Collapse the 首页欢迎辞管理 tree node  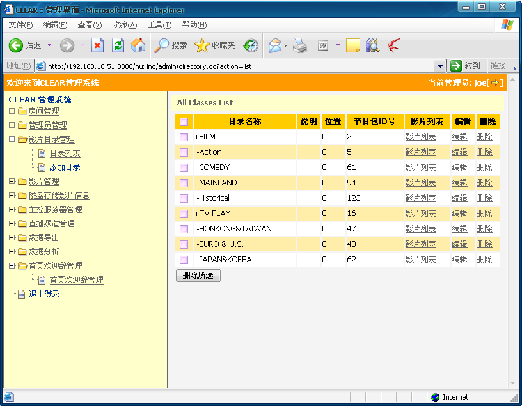point(12,265)
